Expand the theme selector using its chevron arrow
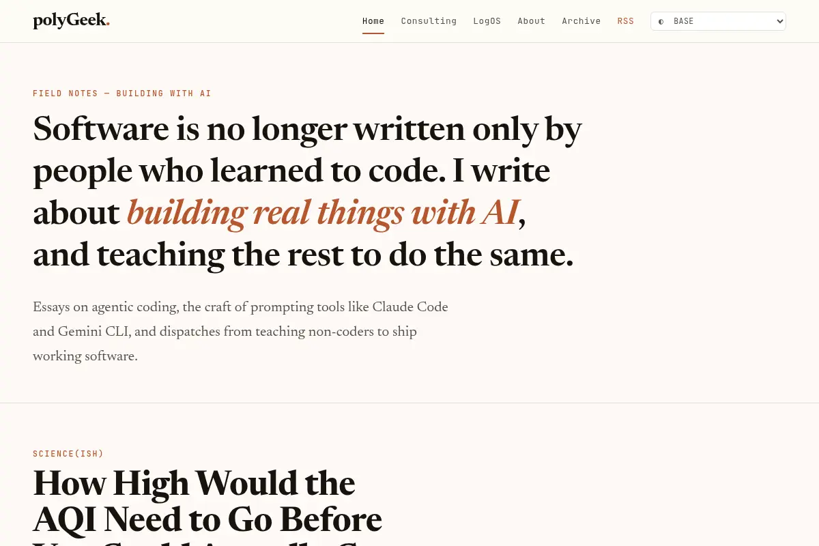819x546 pixels. [x=780, y=21]
